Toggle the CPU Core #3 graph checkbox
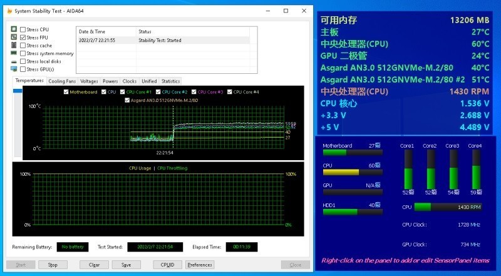 point(194,92)
